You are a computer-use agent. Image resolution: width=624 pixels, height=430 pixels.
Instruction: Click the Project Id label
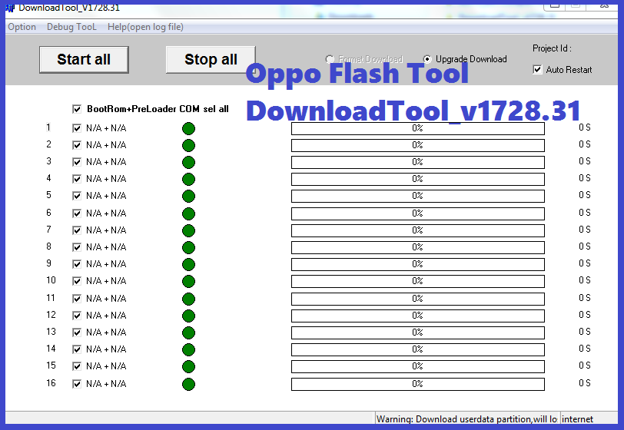point(552,48)
